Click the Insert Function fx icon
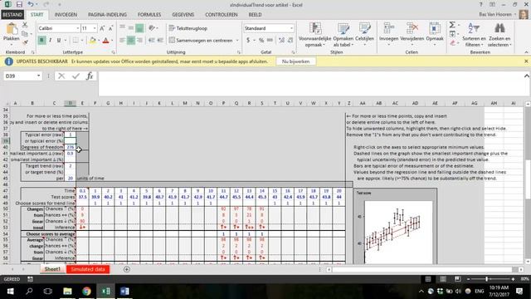Image resolution: width=531 pixels, height=299 pixels. tap(90, 76)
